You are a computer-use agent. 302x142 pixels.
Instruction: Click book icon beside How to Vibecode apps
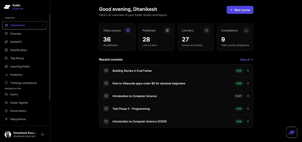click(106, 83)
